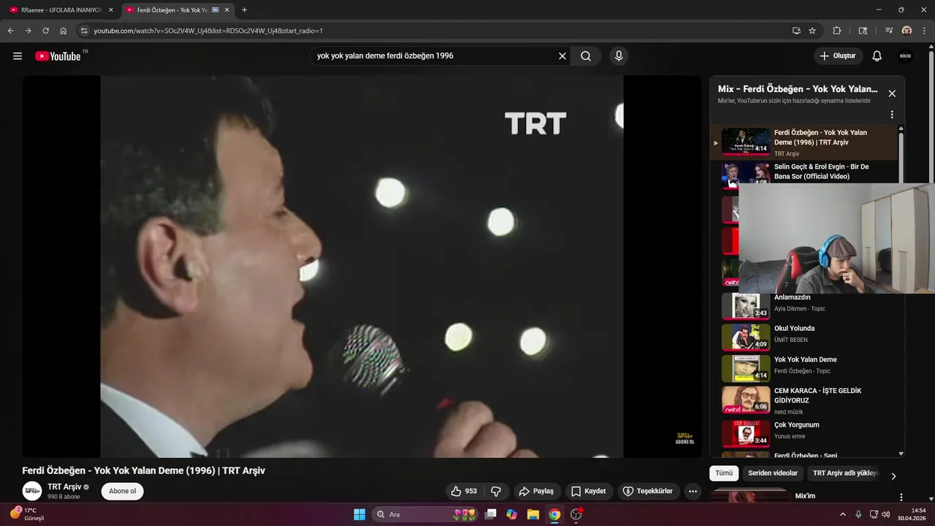The image size is (935, 526).
Task: Open the TRT Arşiv channel avatar
Action: click(x=32, y=491)
